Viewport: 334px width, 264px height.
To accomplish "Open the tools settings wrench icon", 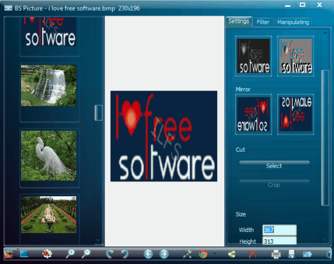I will (187, 254).
